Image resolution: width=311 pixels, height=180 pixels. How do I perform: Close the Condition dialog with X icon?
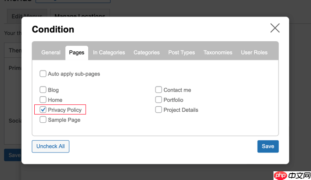275,28
